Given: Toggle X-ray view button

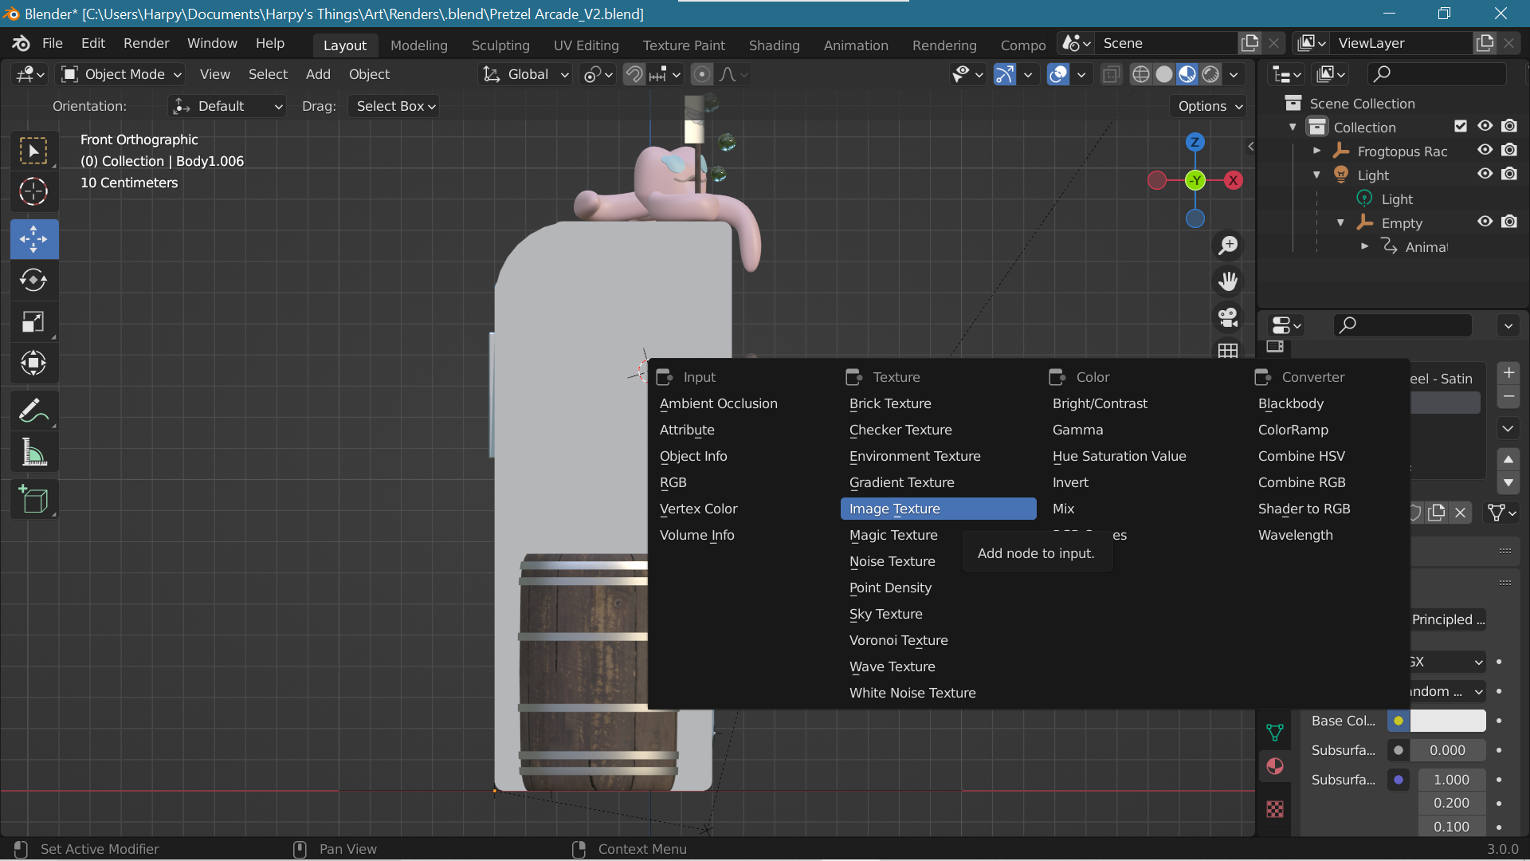Looking at the screenshot, I should tap(1111, 74).
